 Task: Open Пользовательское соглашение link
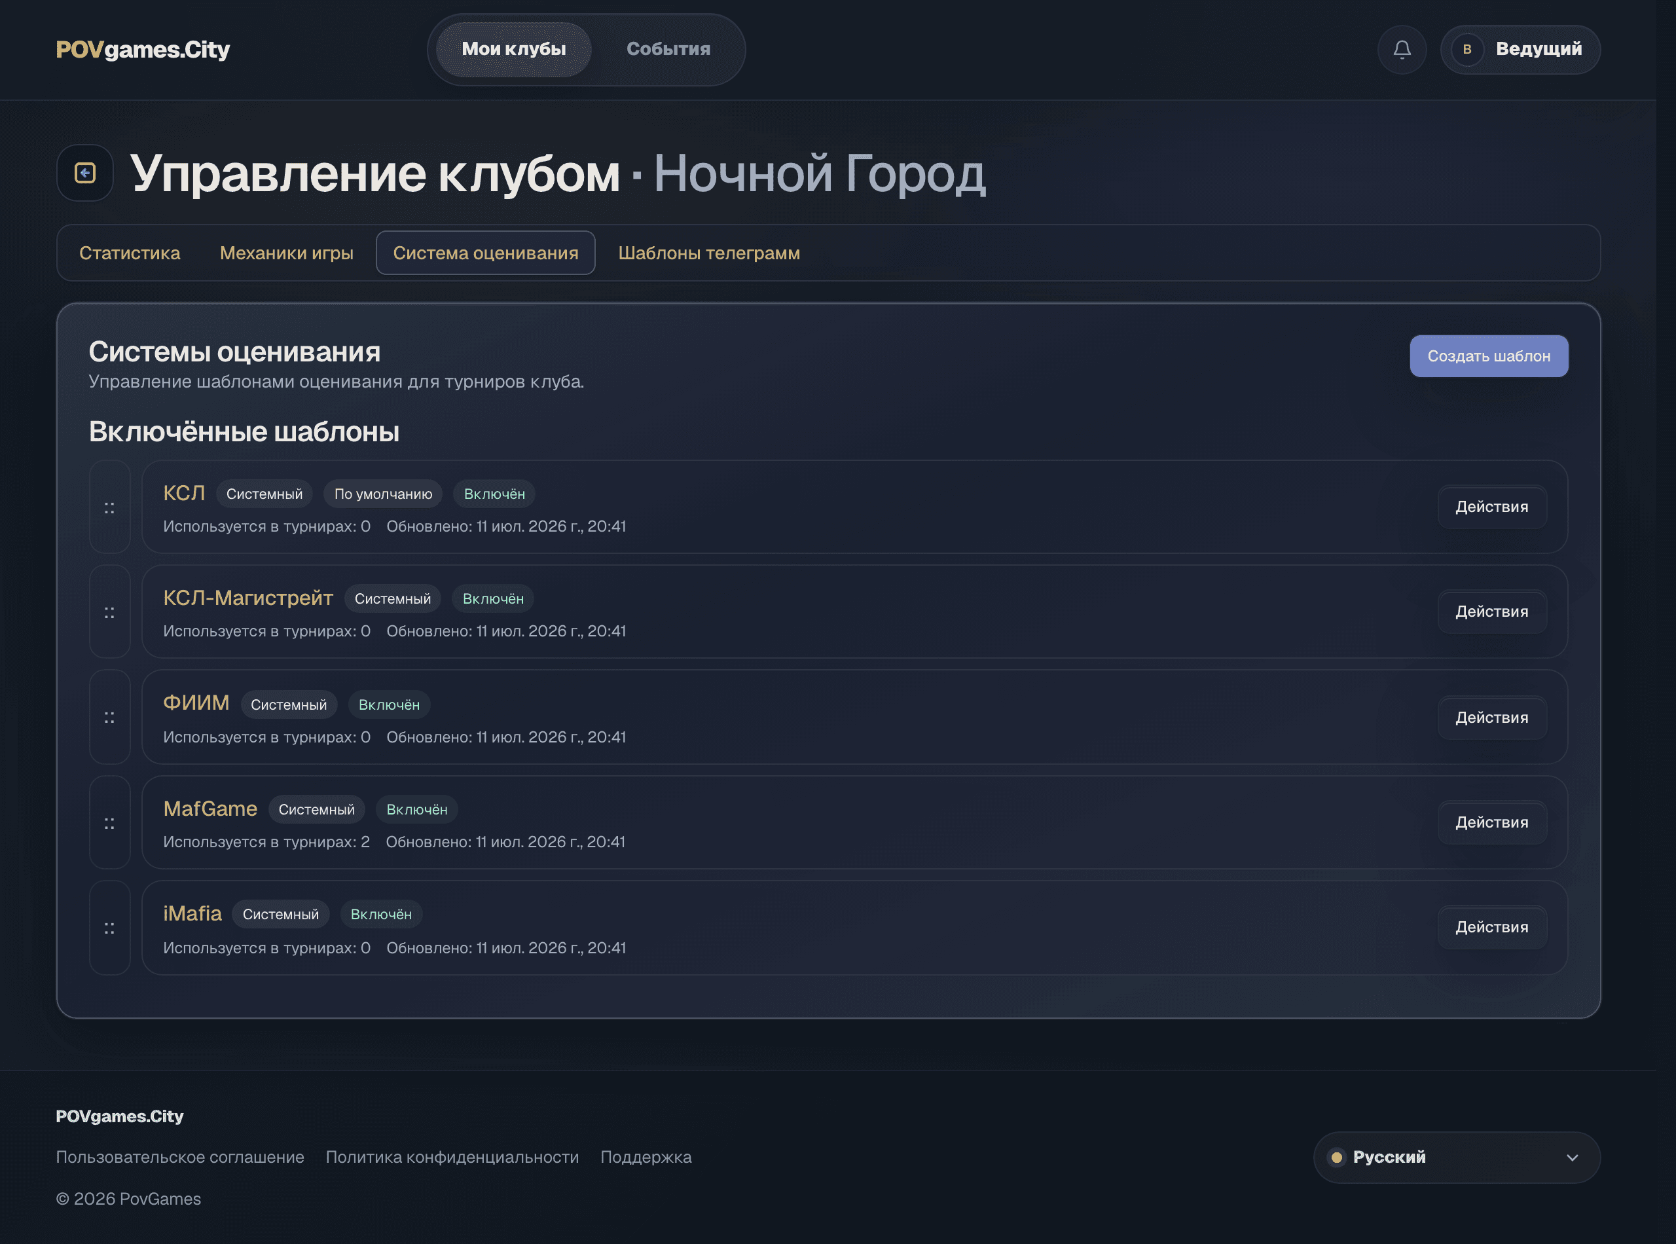pyautogui.click(x=180, y=1158)
